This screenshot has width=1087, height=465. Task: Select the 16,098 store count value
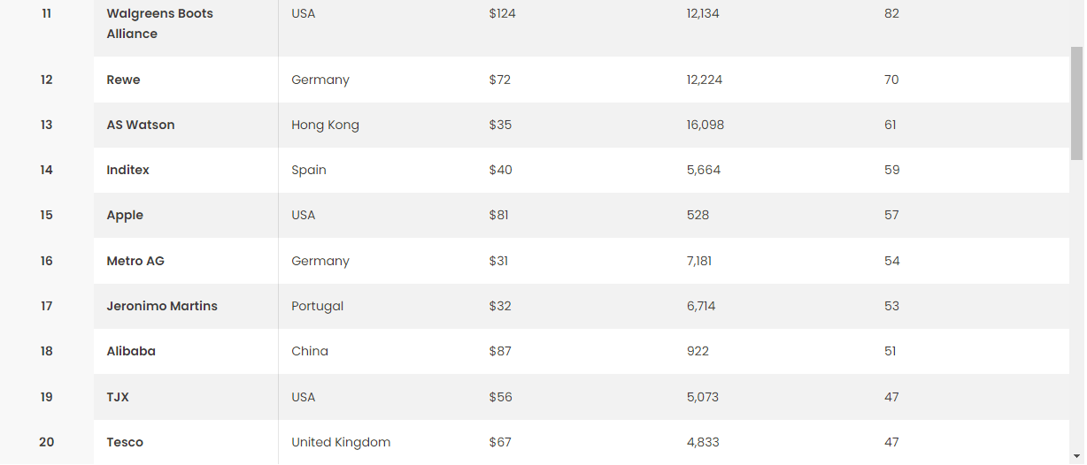tap(705, 125)
